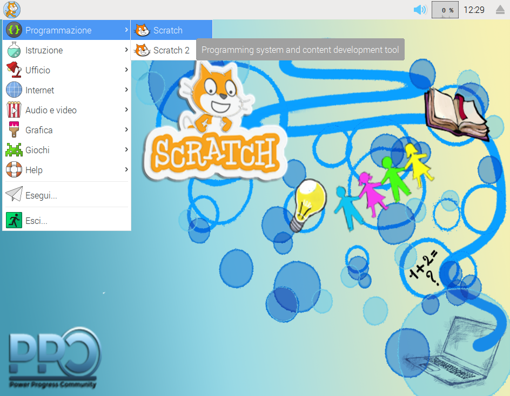This screenshot has width=510, height=396.
Task: Expand the arrow beside Istruzione
Action: [x=126, y=50]
